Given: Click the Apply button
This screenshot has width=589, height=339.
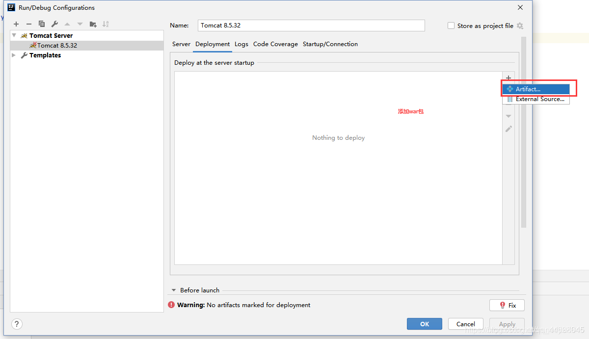Looking at the screenshot, I should pos(507,324).
